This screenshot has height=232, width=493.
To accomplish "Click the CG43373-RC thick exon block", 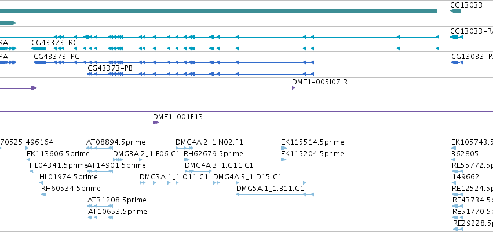I will pyautogui.click(x=39, y=49).
